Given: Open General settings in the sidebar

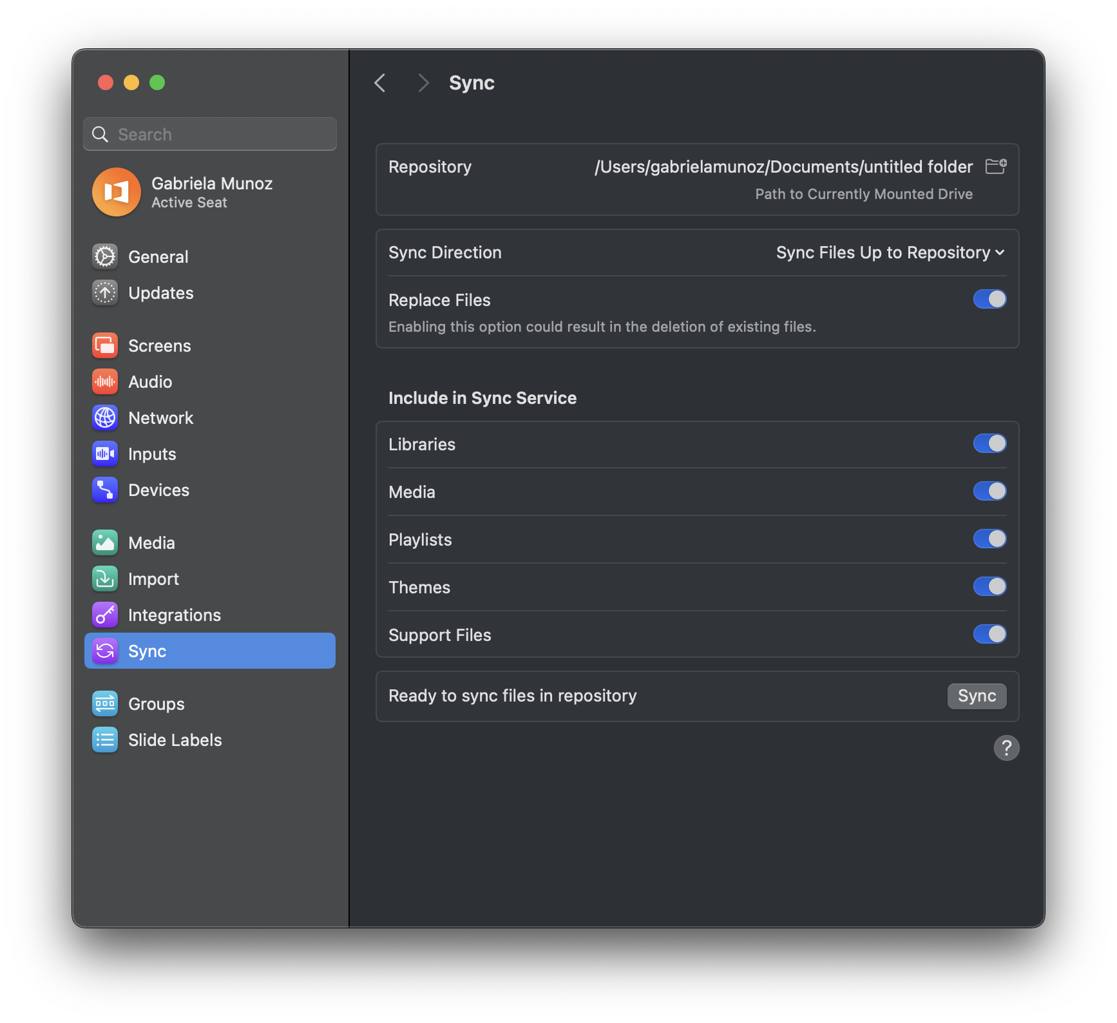Looking at the screenshot, I should click(x=158, y=257).
